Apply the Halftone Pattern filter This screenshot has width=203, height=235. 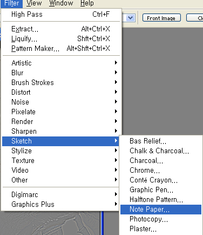pyautogui.click(x=161, y=200)
